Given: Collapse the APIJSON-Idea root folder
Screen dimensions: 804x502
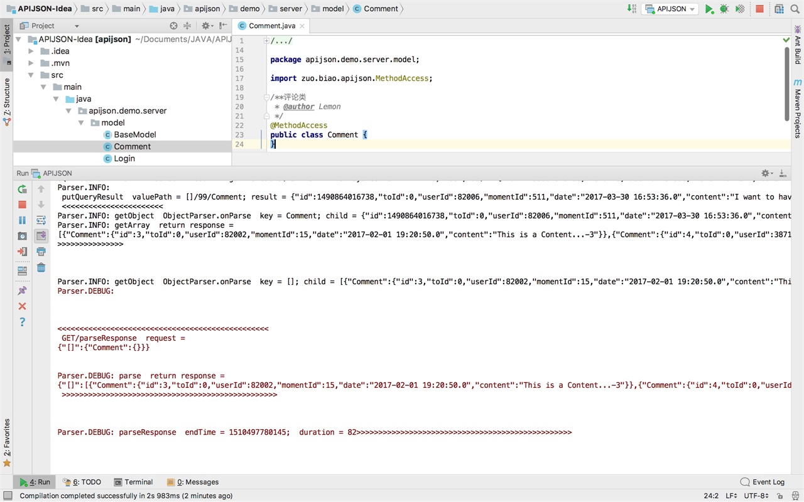Looking at the screenshot, I should pos(19,40).
